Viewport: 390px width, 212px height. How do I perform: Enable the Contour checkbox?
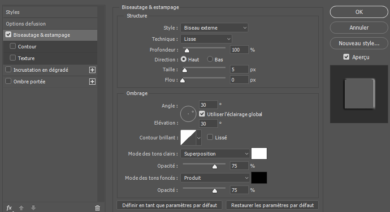(x=13, y=47)
